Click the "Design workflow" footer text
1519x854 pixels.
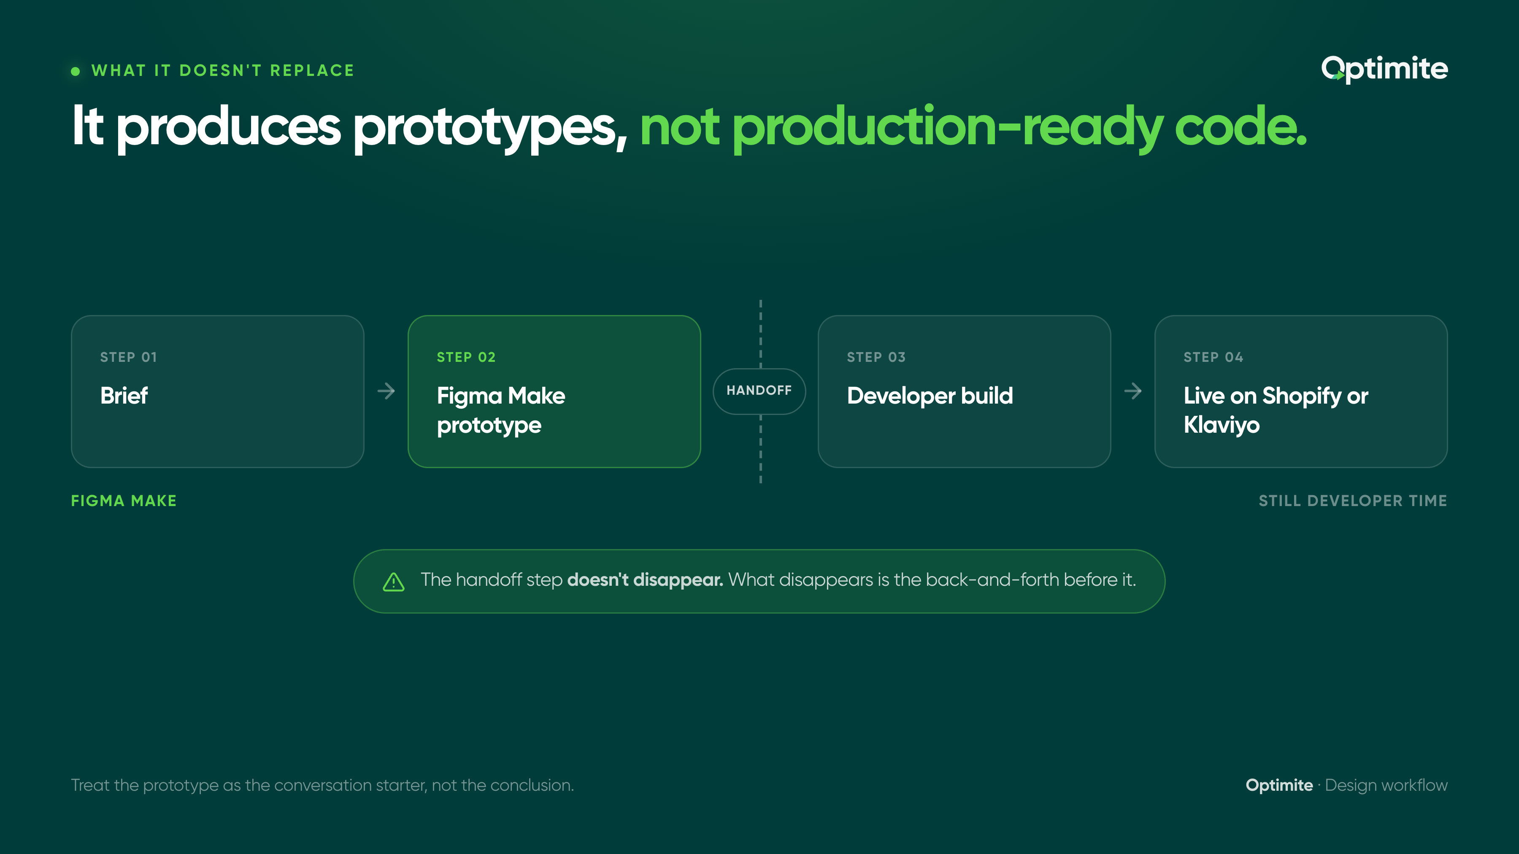click(x=1387, y=786)
